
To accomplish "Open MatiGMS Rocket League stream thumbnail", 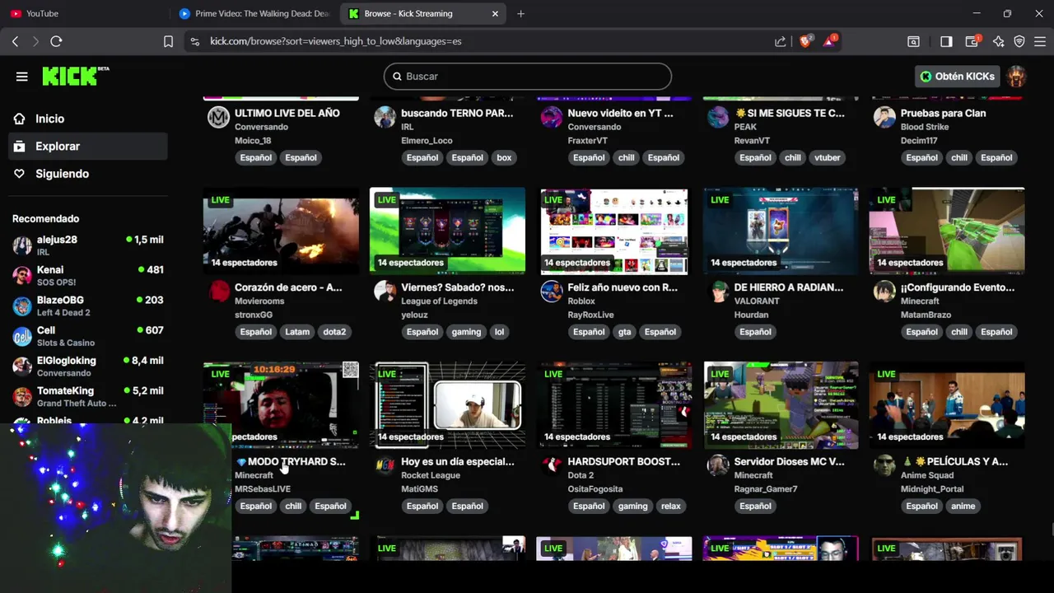I will pyautogui.click(x=447, y=405).
